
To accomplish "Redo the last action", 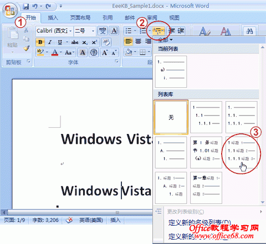I will pos(48,7).
